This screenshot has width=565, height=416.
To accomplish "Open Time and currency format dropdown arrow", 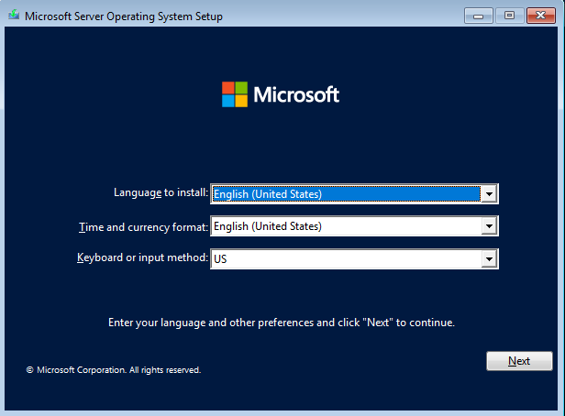I will 489,226.
